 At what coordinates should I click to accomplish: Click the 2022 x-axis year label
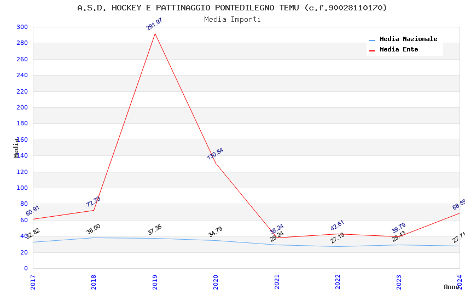point(338,282)
